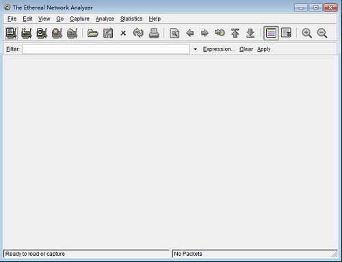342x262 pixels.
Task: Toggle colorize packet list button
Action: coord(271,33)
